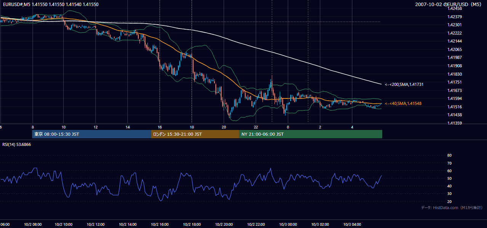Click the 10/3 00:00 date label
Screen dimensions: 487x228
(288, 224)
